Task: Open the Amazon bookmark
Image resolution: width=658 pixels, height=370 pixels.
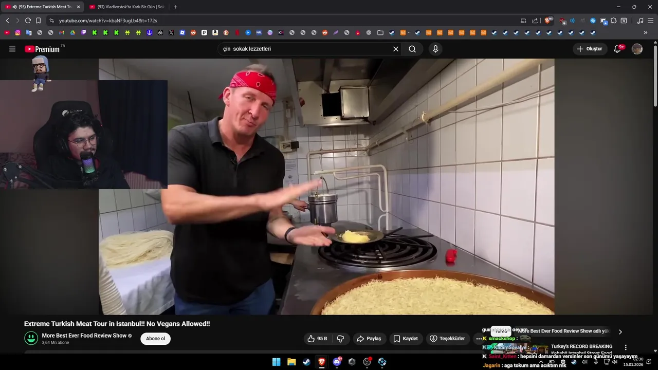Action: 215,32
